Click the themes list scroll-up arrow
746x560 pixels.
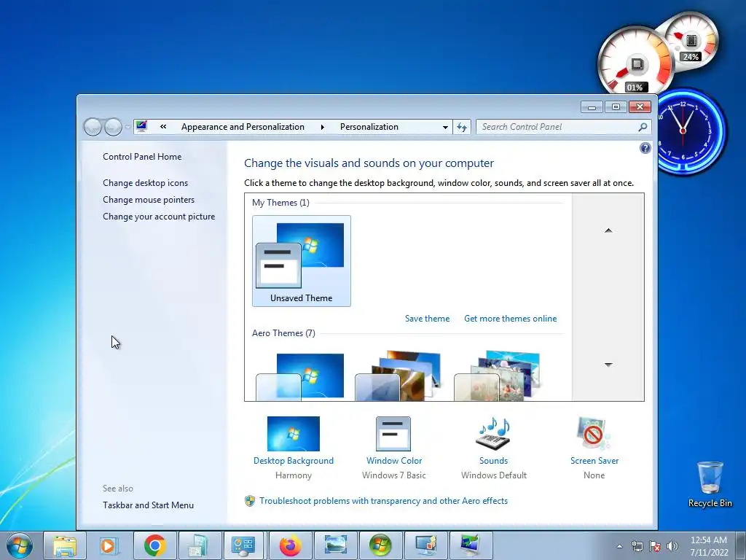point(608,230)
